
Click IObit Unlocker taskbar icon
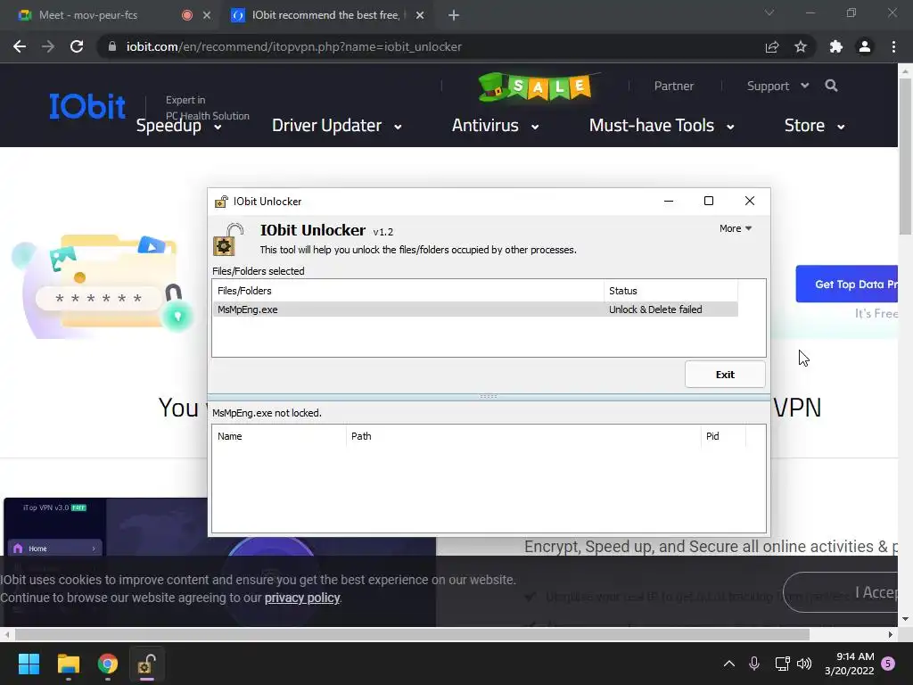click(x=146, y=664)
